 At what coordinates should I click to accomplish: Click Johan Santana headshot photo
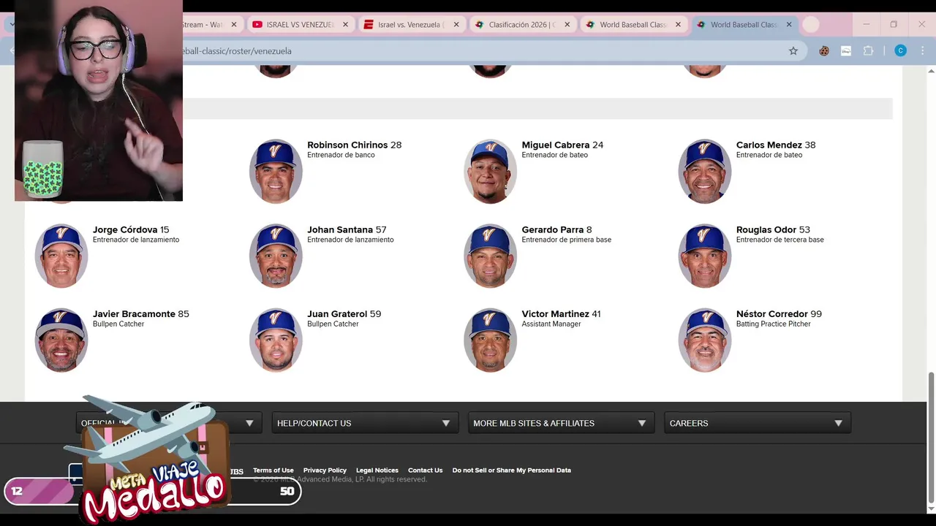pyautogui.click(x=276, y=256)
